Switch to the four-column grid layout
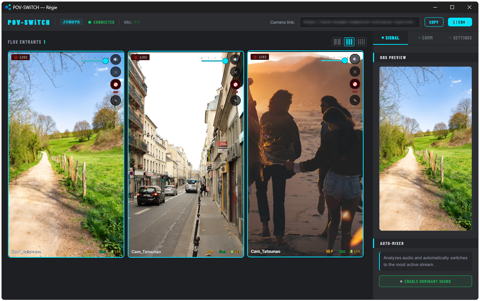The image size is (480, 301). [x=361, y=42]
